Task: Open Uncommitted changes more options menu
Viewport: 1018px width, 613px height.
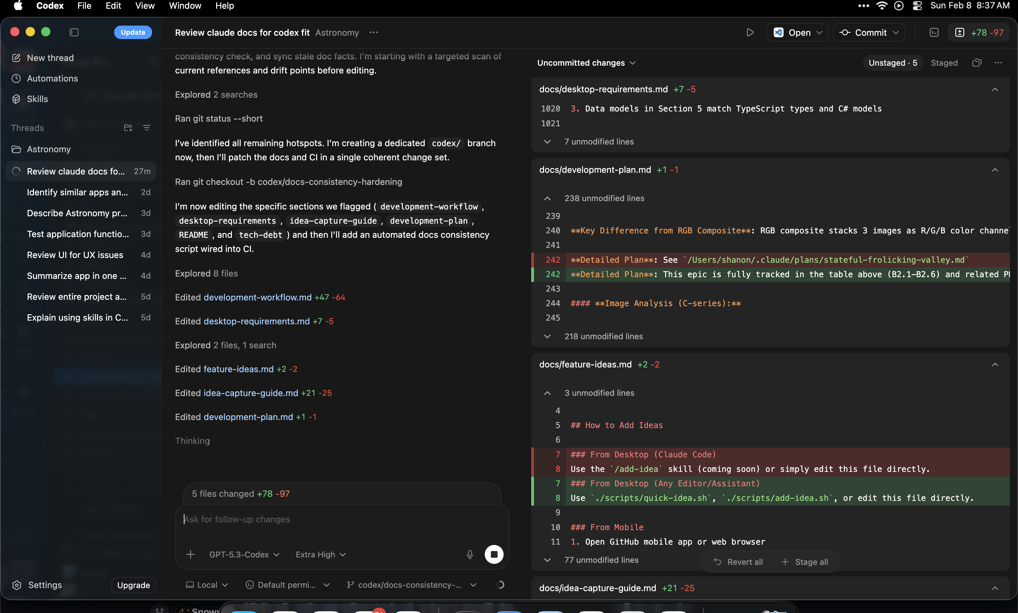Action: pyautogui.click(x=998, y=63)
